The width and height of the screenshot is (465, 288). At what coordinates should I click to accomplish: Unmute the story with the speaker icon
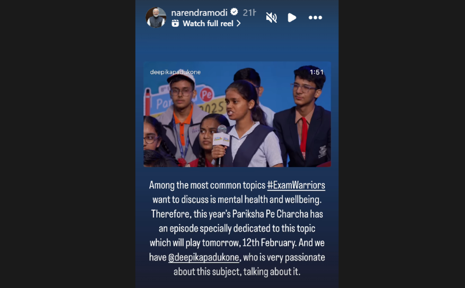[271, 17]
